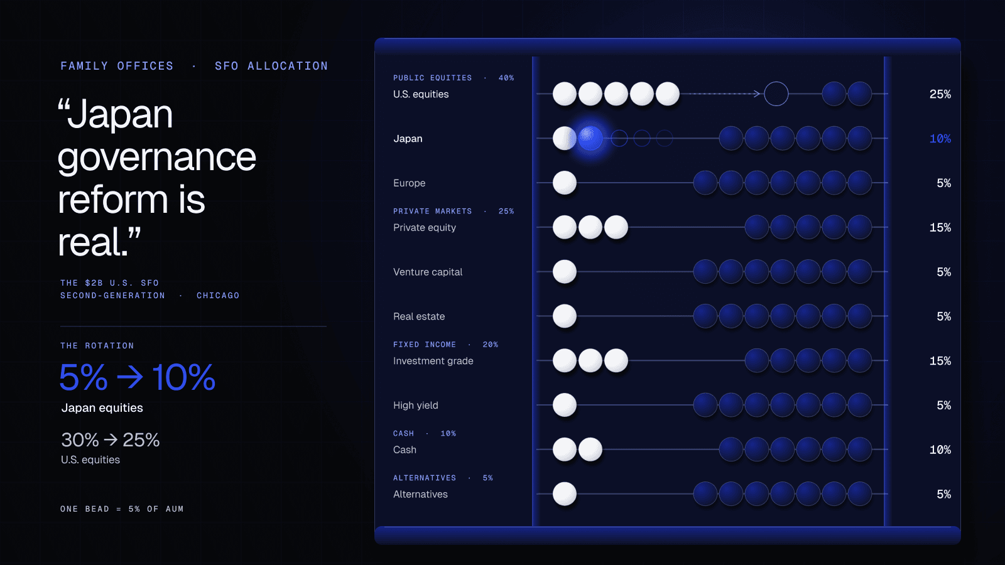The image size is (1005, 565).
Task: Click the Europe row label
Action: click(410, 183)
